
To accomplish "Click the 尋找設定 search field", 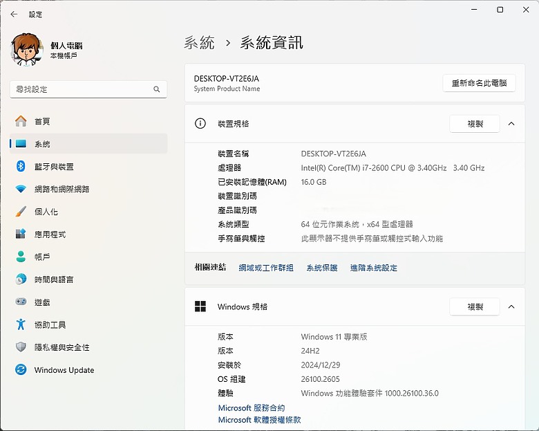I will 88,89.
